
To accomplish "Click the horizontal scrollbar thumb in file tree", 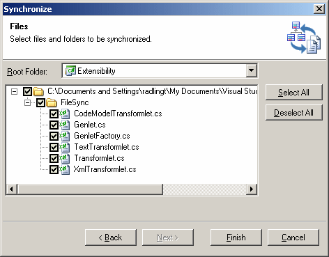I will click(x=90, y=189).
